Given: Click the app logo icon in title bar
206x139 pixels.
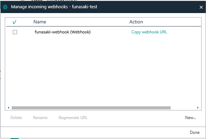Looking at the screenshot, I should [x=5, y=7].
